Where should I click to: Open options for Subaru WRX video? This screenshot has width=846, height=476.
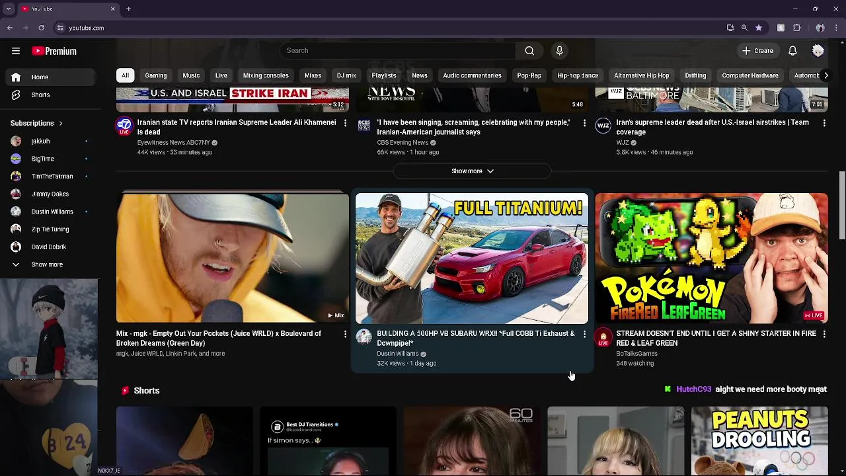584,334
